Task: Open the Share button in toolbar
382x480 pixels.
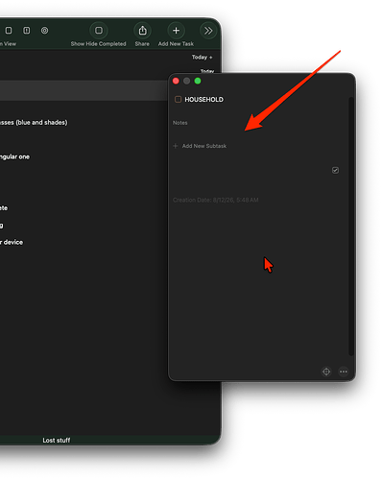Action: click(142, 31)
